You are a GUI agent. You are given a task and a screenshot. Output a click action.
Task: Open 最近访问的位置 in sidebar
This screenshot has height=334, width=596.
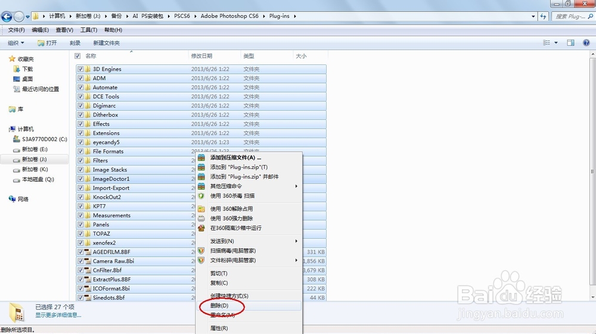[41, 89]
